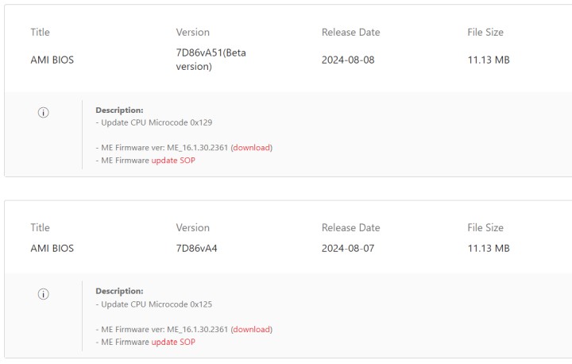This screenshot has height=364, width=572.
Task: Click the 11.13 MB size of Beta BIOS
Action: (x=488, y=60)
